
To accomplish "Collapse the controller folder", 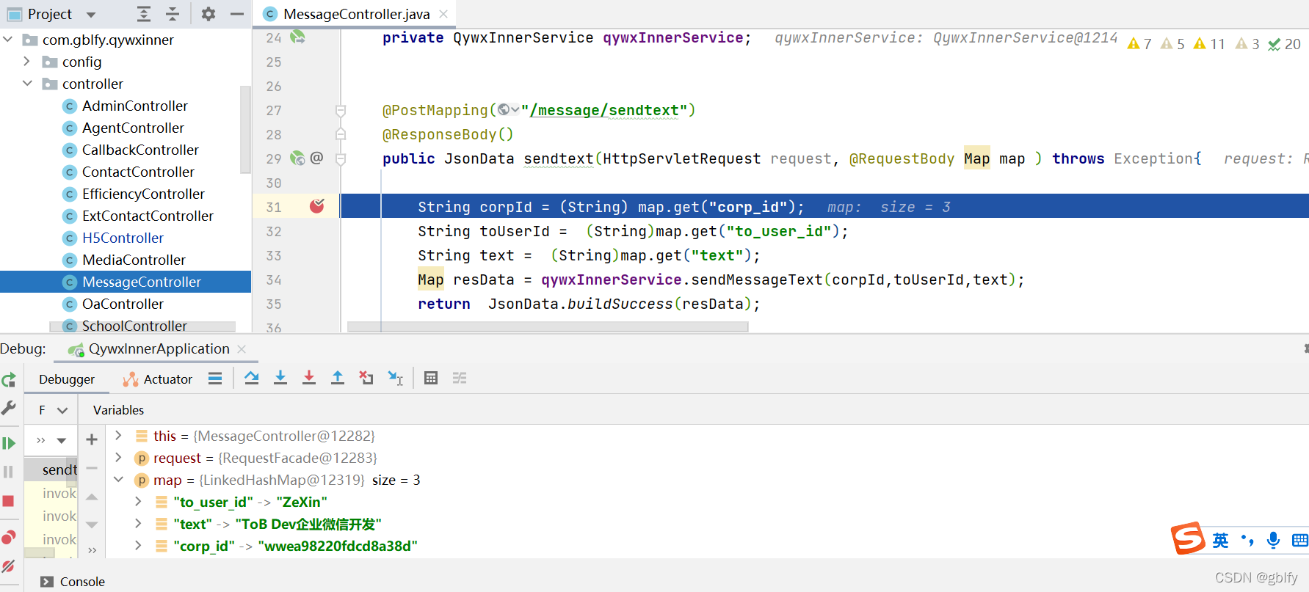I will point(27,84).
